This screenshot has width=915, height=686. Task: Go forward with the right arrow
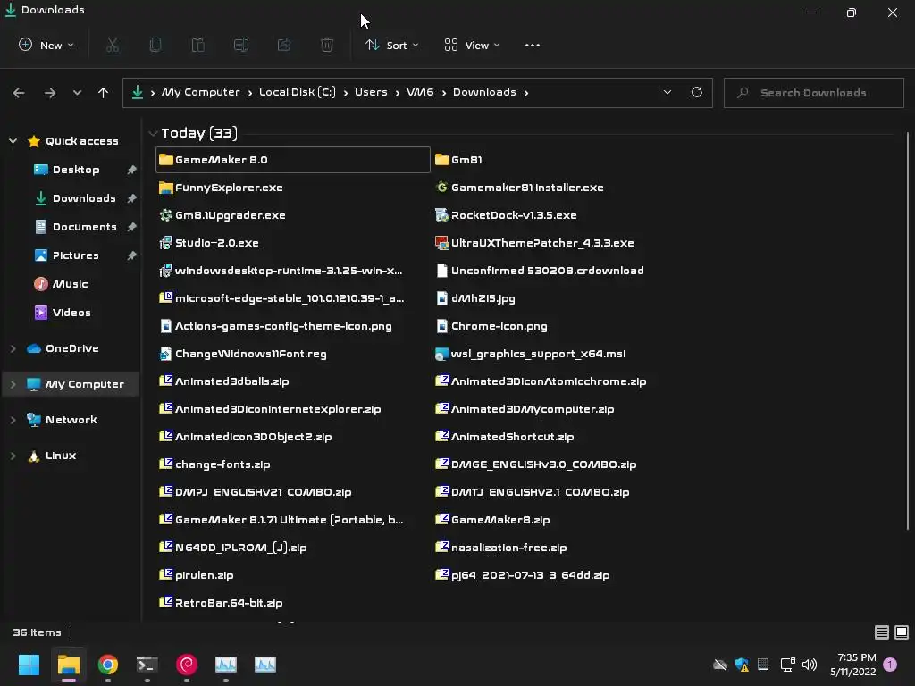(x=50, y=93)
